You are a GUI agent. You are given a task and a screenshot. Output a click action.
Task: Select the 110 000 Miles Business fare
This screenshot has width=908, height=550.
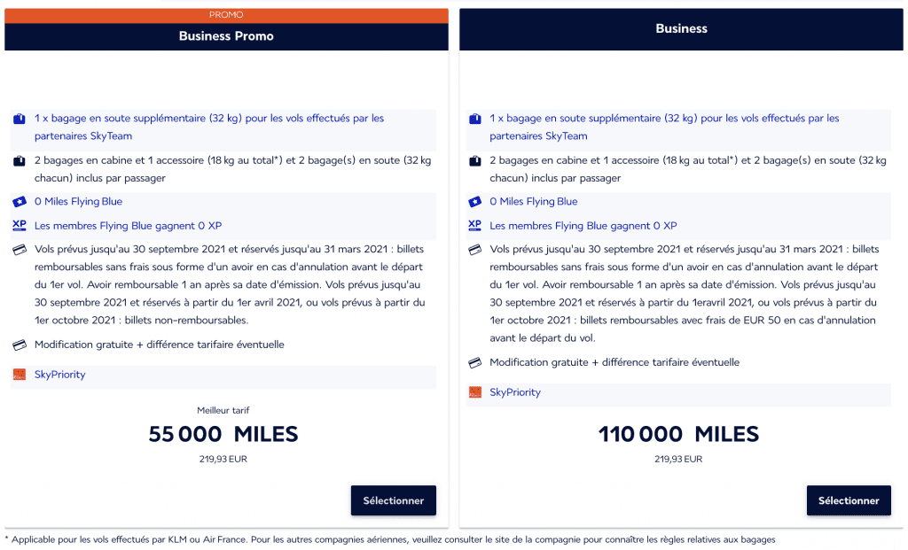pyautogui.click(x=849, y=500)
